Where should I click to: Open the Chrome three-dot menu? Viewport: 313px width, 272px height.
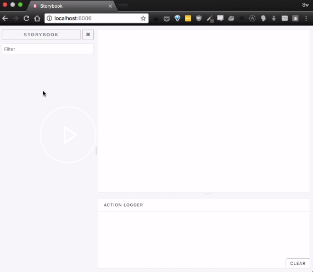[x=306, y=18]
